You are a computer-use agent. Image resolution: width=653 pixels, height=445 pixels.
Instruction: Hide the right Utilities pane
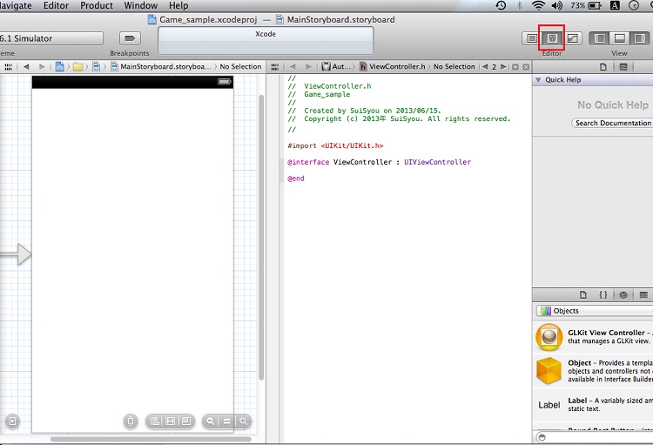640,38
